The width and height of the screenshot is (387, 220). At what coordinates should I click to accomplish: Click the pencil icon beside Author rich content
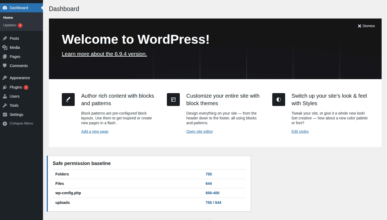[68, 100]
